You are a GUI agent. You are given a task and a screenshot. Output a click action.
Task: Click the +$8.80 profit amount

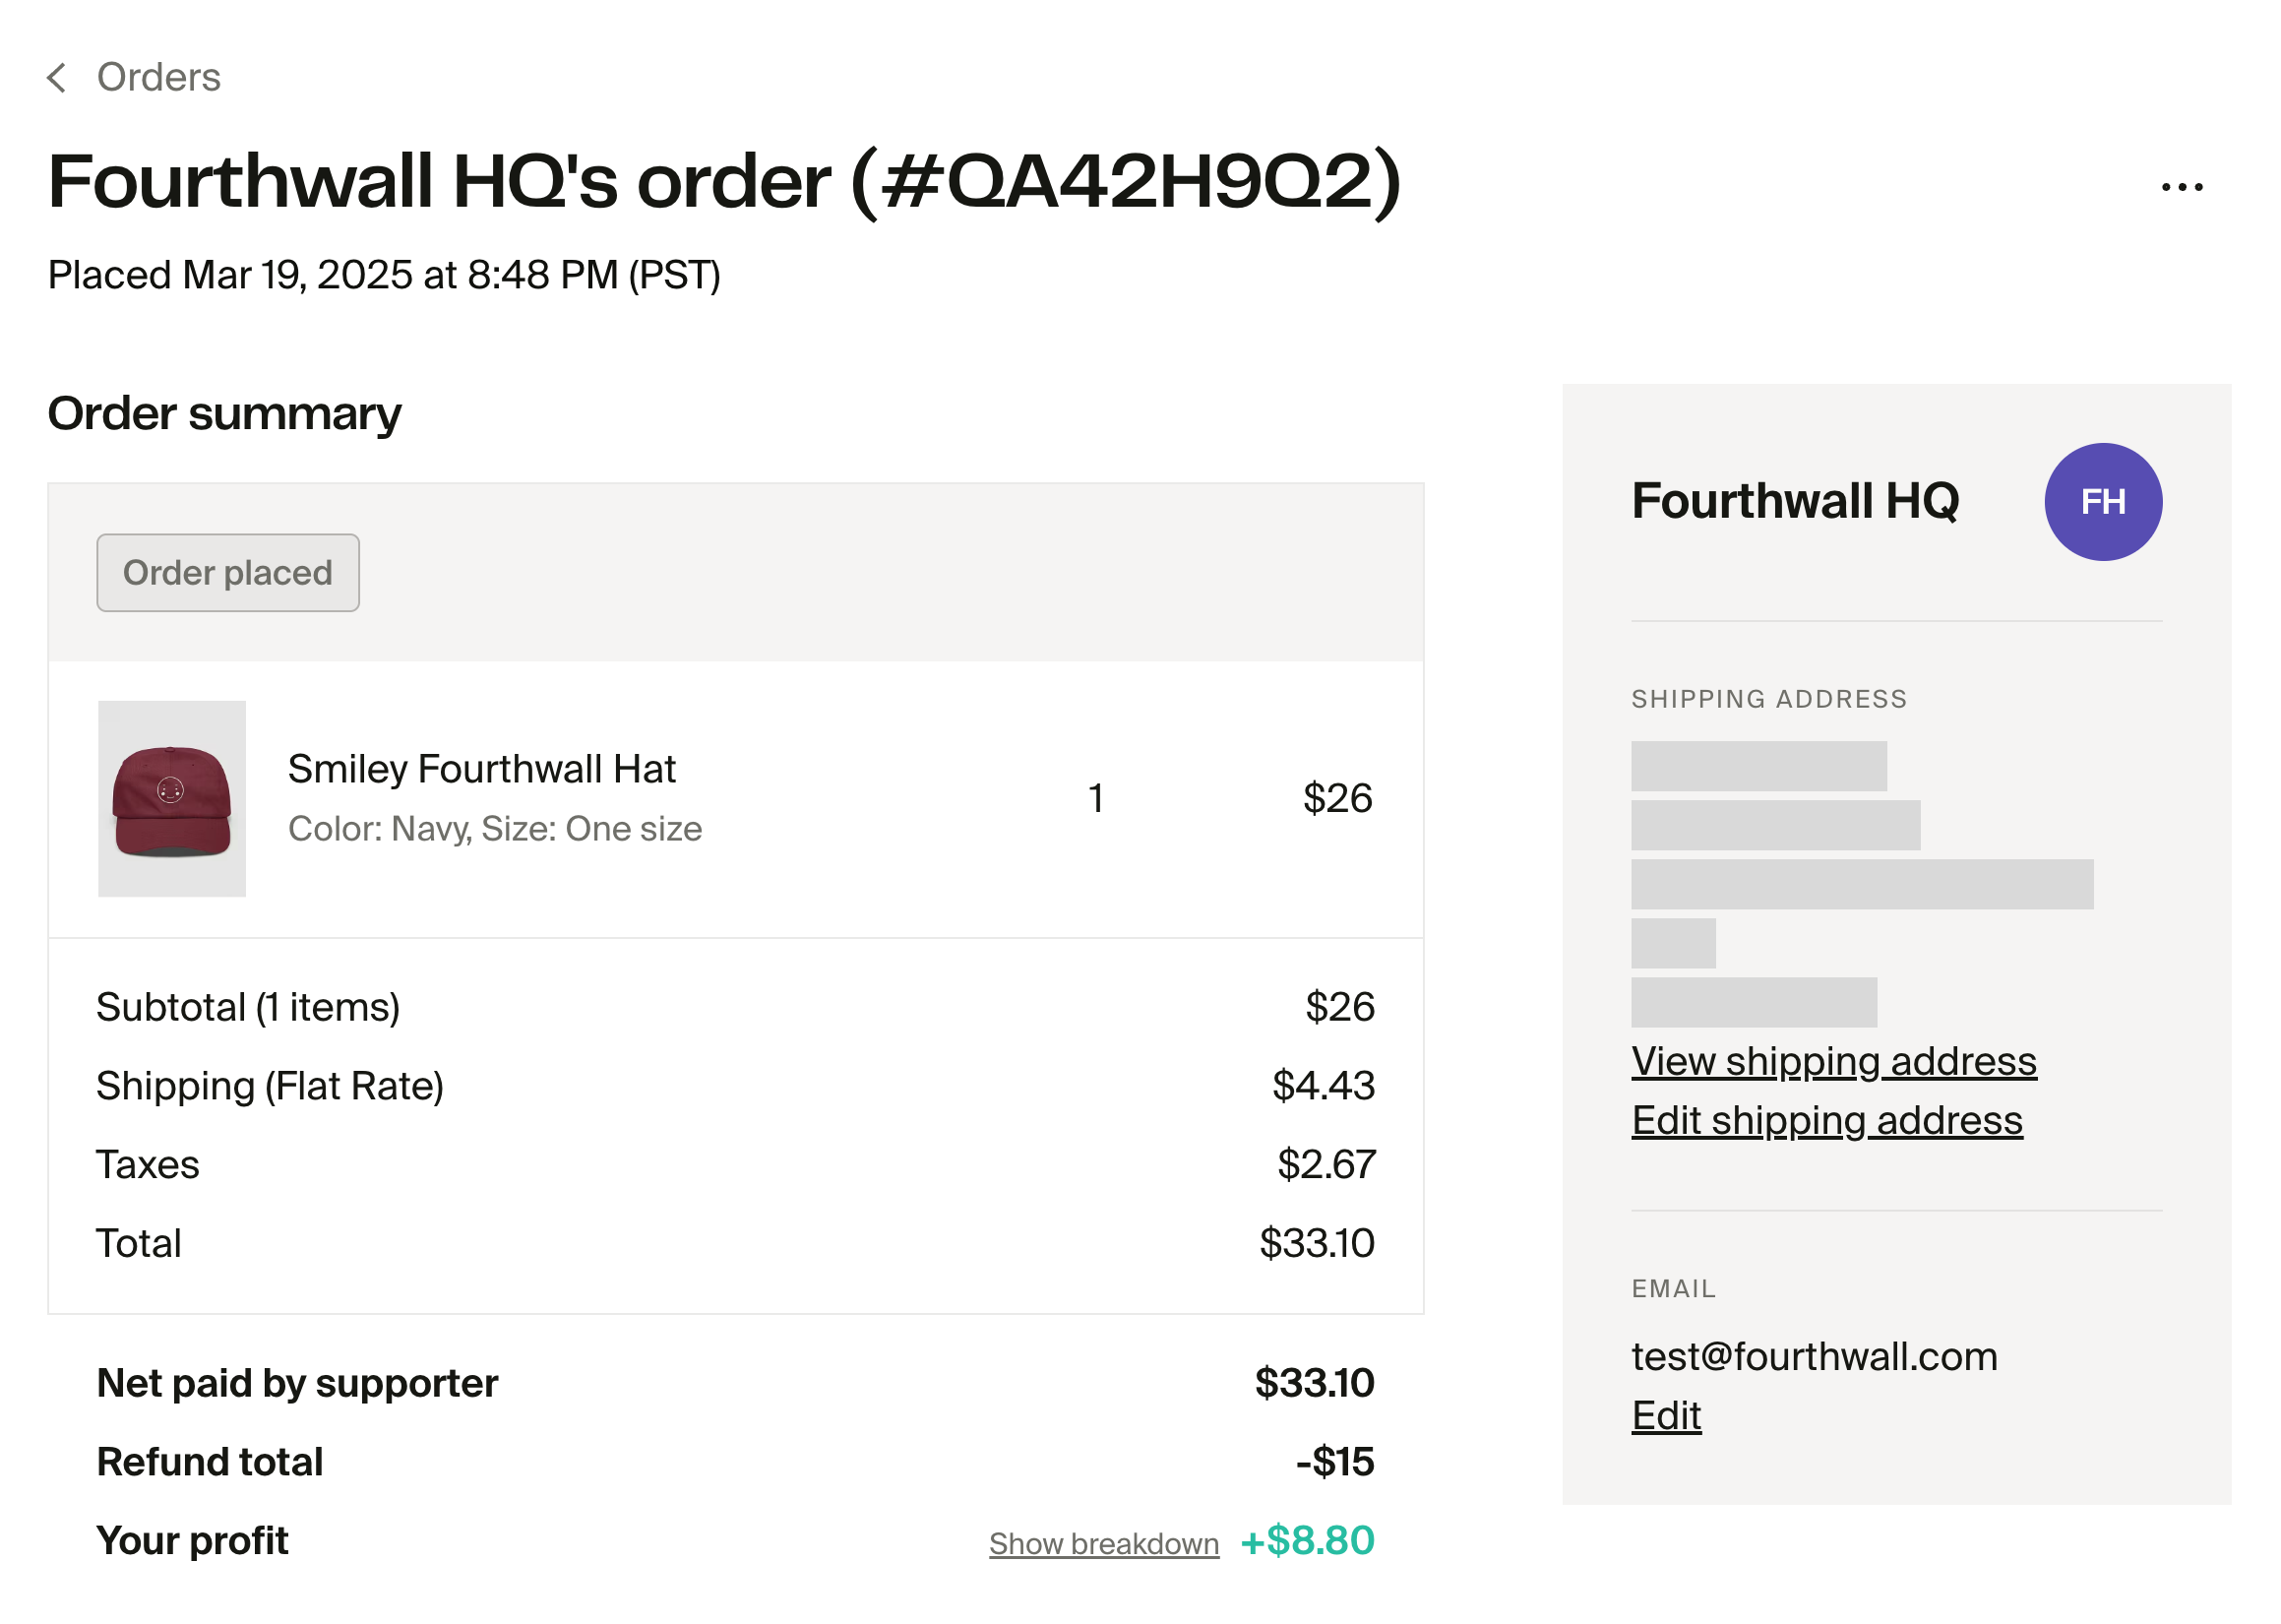tap(1308, 1541)
